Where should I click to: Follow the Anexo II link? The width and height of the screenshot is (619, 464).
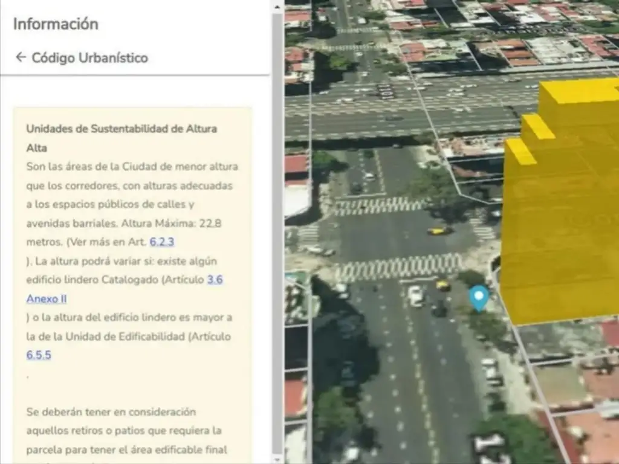pos(47,299)
